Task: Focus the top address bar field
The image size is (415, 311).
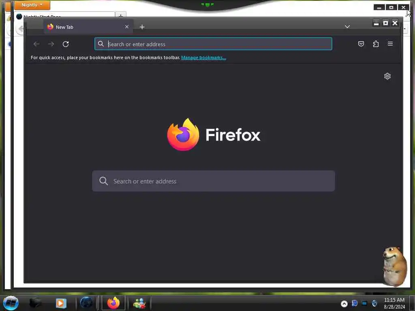Action: coord(213,44)
